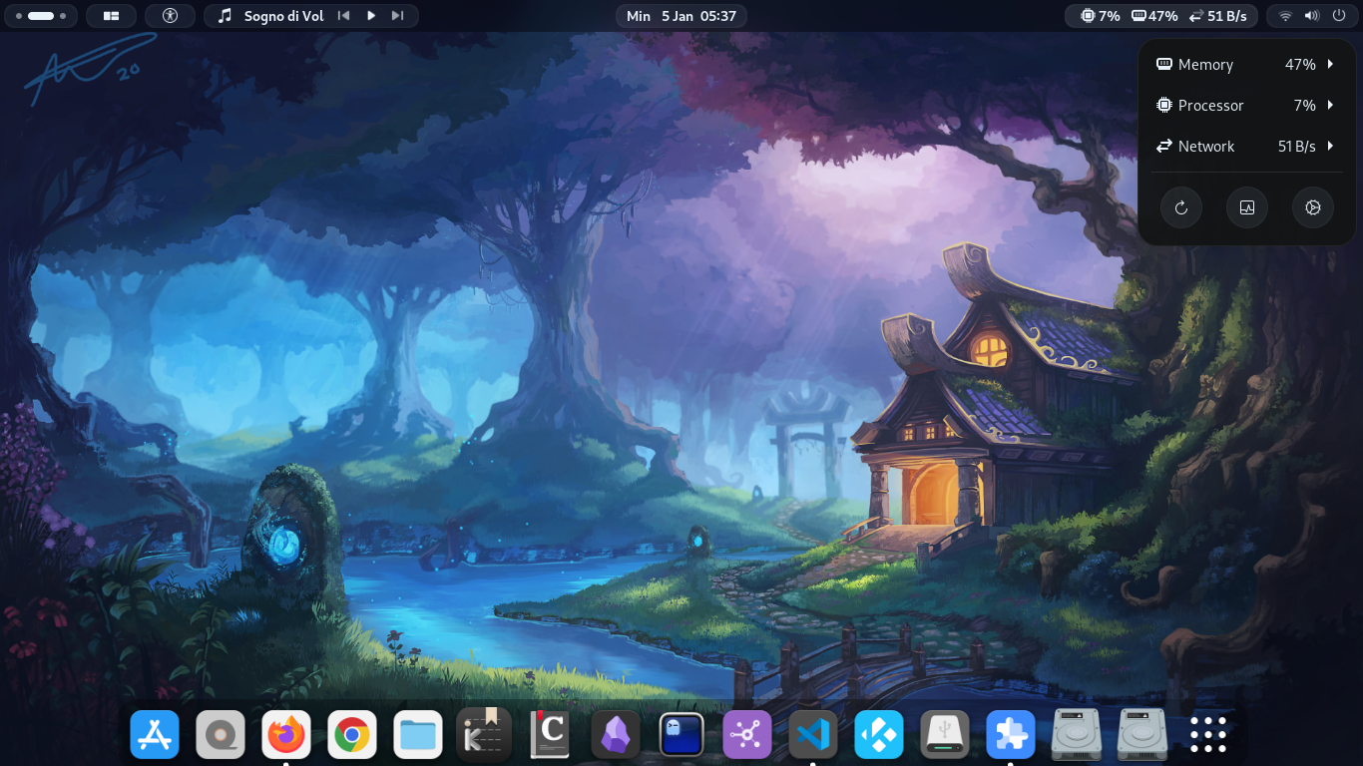Skip to next track in top bar

pyautogui.click(x=397, y=16)
